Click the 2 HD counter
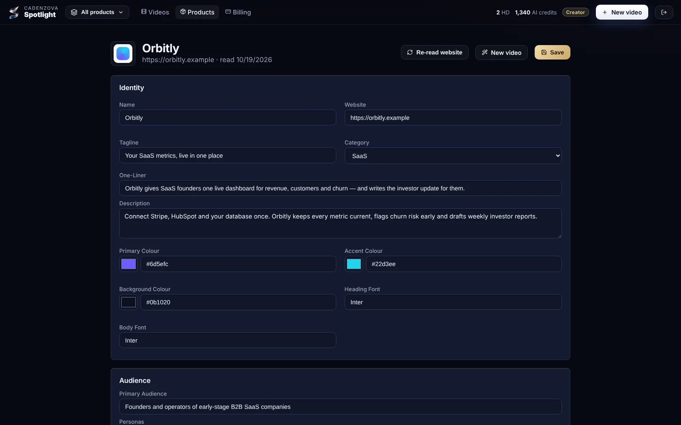The width and height of the screenshot is (681, 425). pos(503,12)
